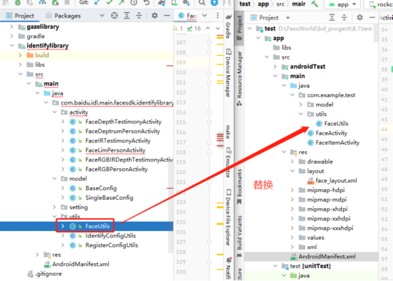Viewport: 393px width, 281px height.
Task: Click select opened file crosshair icon
Action: [x=115, y=16]
